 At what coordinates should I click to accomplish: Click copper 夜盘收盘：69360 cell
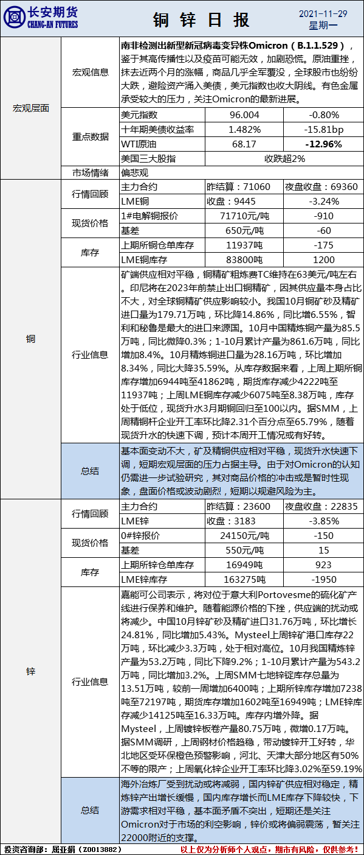(x=323, y=186)
